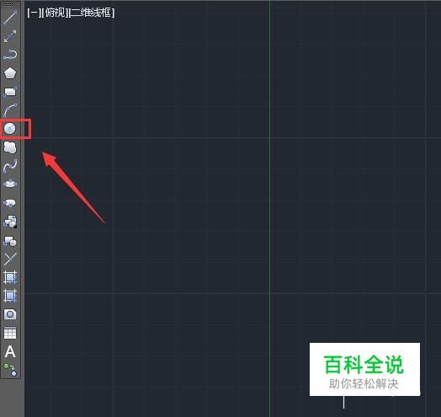Select the Multiline Text A tool

pyautogui.click(x=10, y=351)
